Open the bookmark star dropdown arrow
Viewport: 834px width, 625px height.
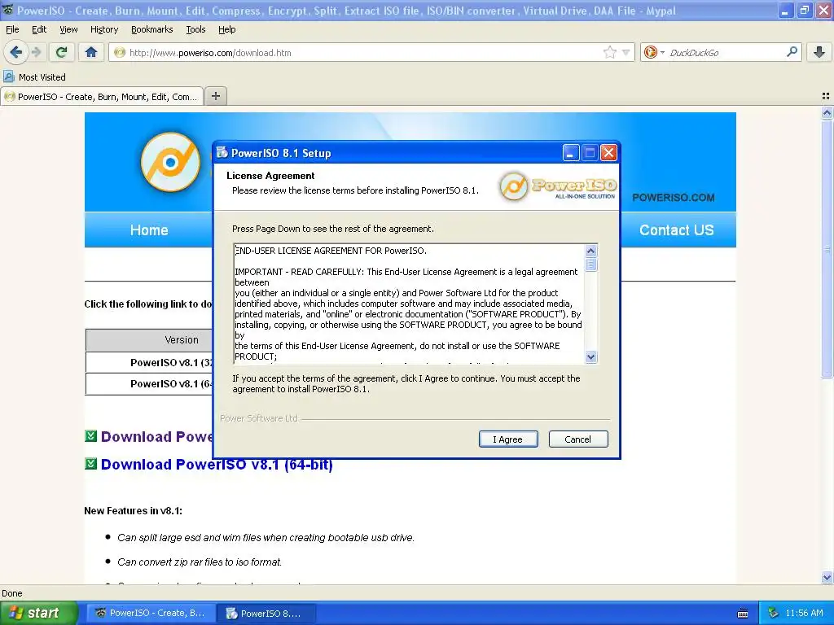point(625,53)
